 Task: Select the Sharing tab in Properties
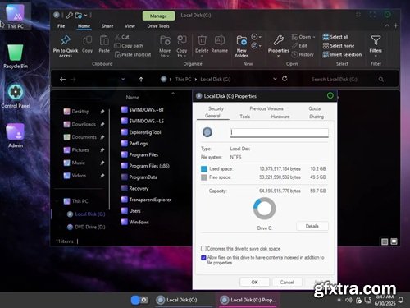317,117
